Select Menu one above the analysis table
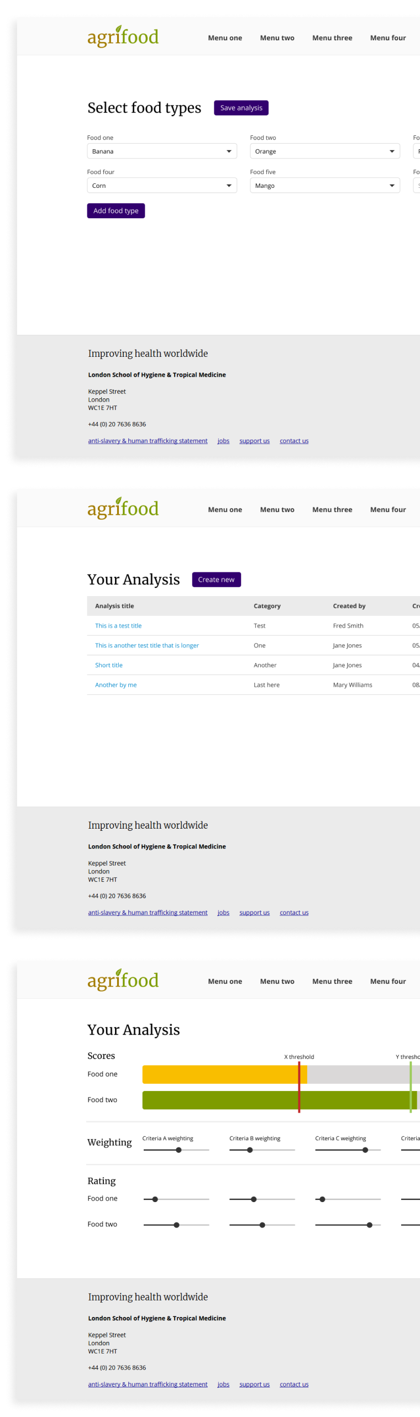 tap(225, 510)
